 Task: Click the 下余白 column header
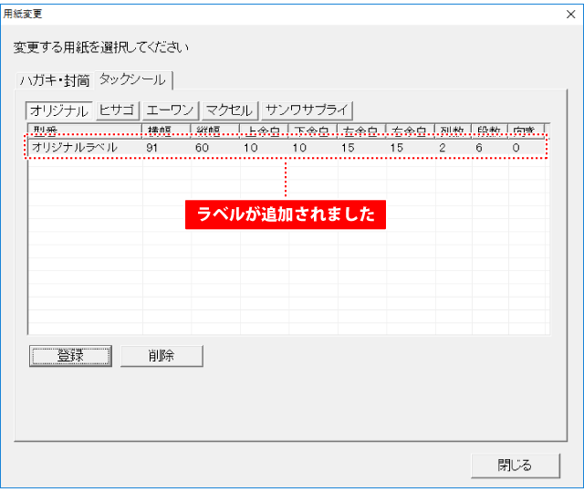pos(313,130)
